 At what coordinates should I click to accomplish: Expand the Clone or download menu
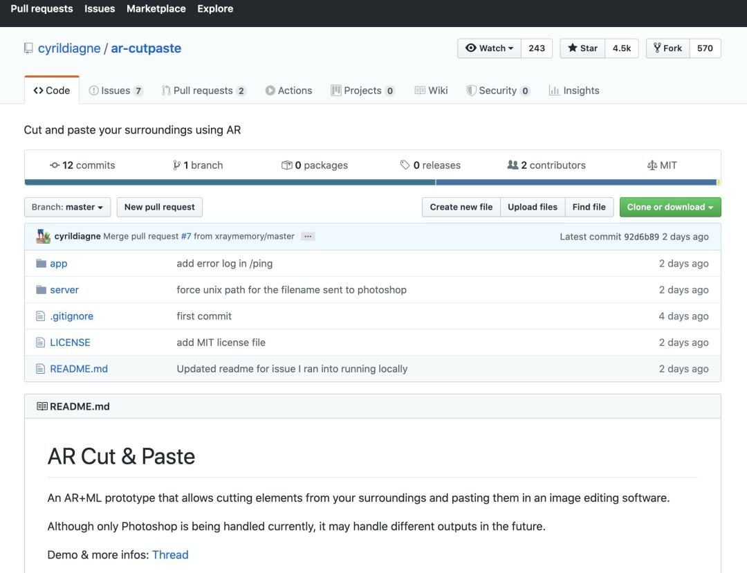(x=670, y=207)
